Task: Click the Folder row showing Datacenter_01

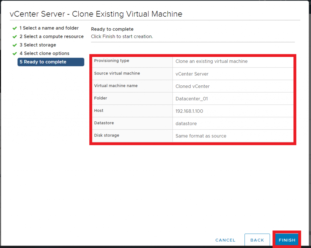Action: tap(193, 98)
